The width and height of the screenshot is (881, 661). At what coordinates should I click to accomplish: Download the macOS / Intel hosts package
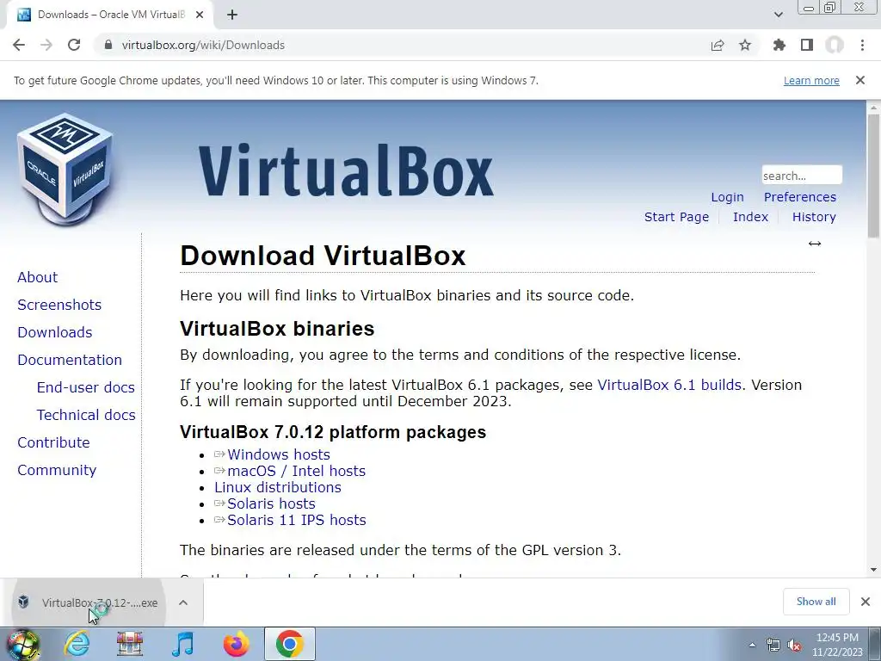pyautogui.click(x=297, y=471)
